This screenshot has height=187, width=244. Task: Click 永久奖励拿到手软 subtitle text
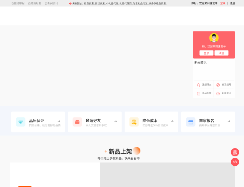point(96,125)
